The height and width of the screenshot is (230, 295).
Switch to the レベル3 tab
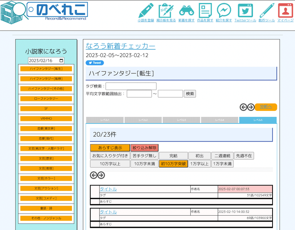pyautogui.click(x=181, y=120)
